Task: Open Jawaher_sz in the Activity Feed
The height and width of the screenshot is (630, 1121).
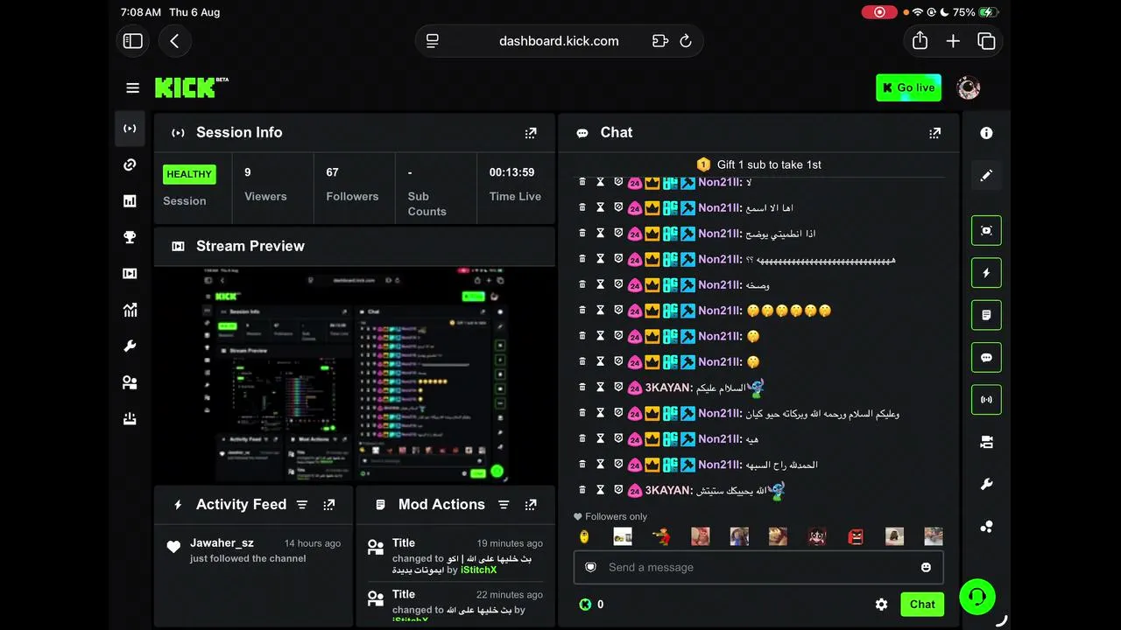Action: point(222,543)
